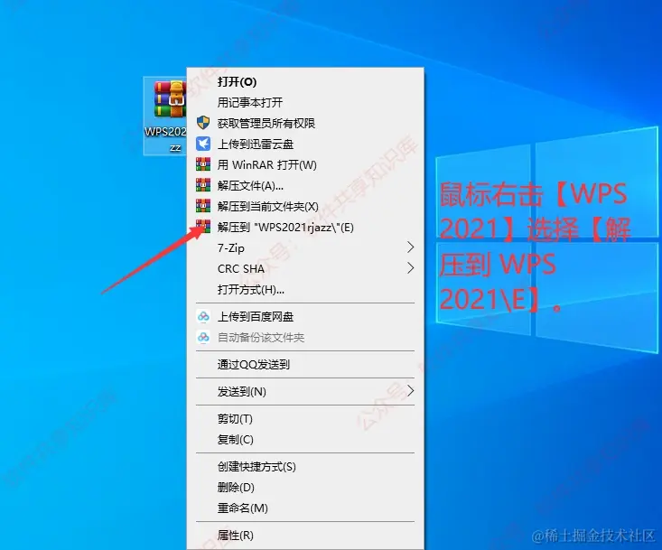Select 解压到 "WPS2021rjazz\"(E) entry
662x550 pixels.
coord(305,227)
